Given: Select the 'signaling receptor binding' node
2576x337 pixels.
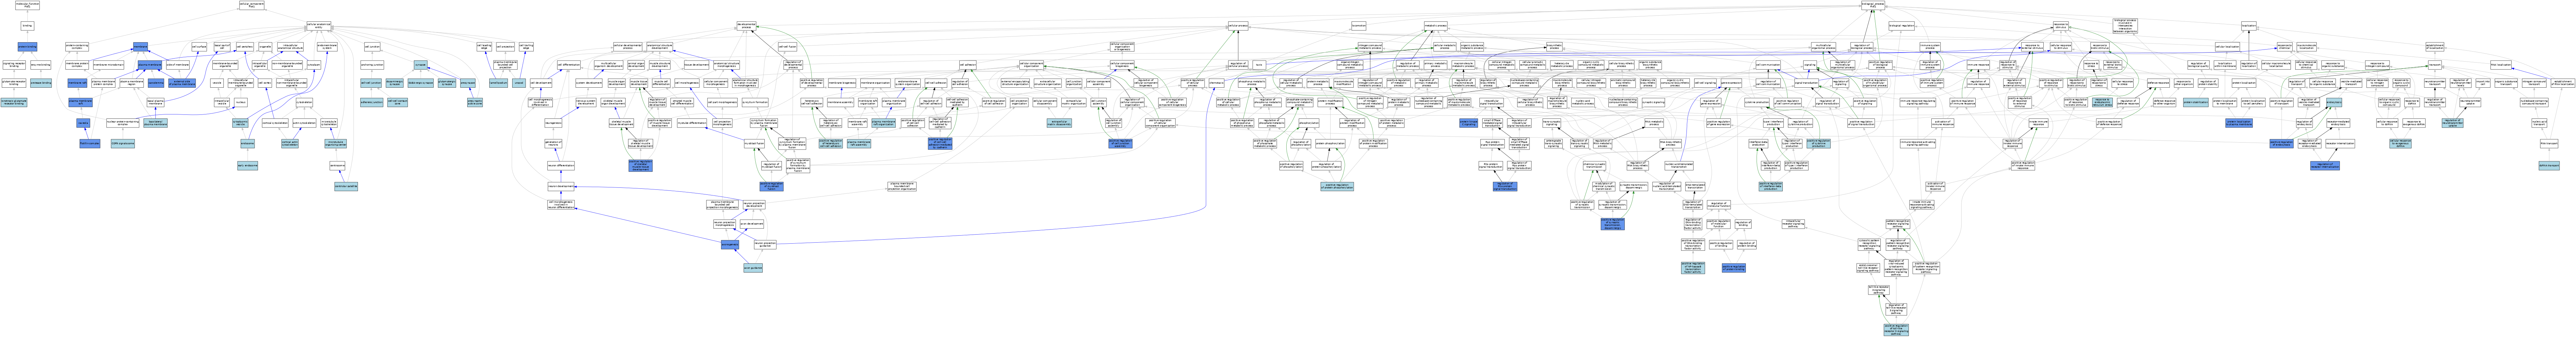Looking at the screenshot, I should (x=14, y=65).
